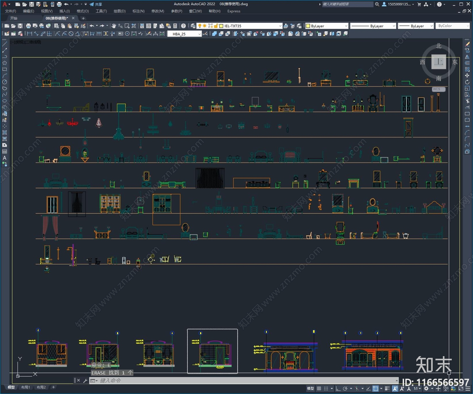This screenshot has width=473, height=394.
Task: Click the Rotate tool in modify toolbar
Action: tap(467, 82)
